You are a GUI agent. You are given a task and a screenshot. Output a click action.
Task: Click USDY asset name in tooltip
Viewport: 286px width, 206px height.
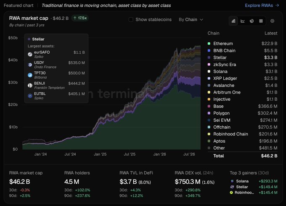click(39, 63)
